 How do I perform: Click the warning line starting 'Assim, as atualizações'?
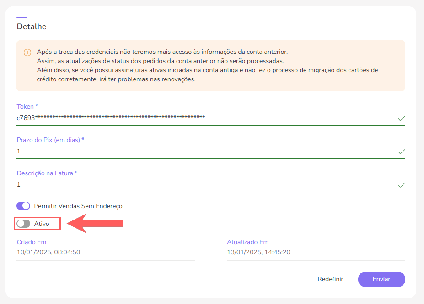click(x=161, y=61)
